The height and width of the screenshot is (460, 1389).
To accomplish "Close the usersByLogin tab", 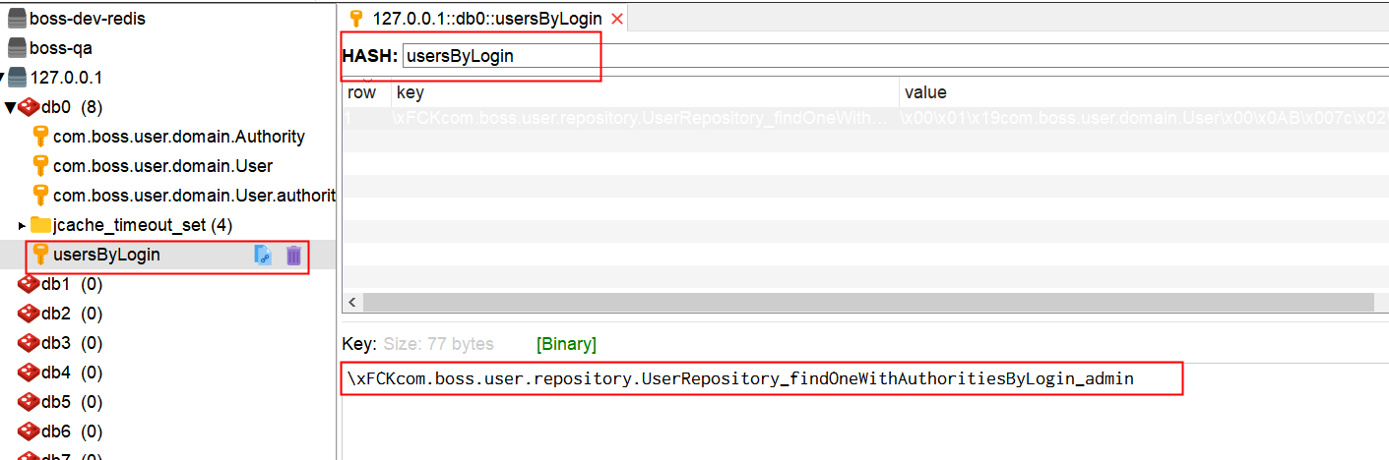I will click(617, 19).
